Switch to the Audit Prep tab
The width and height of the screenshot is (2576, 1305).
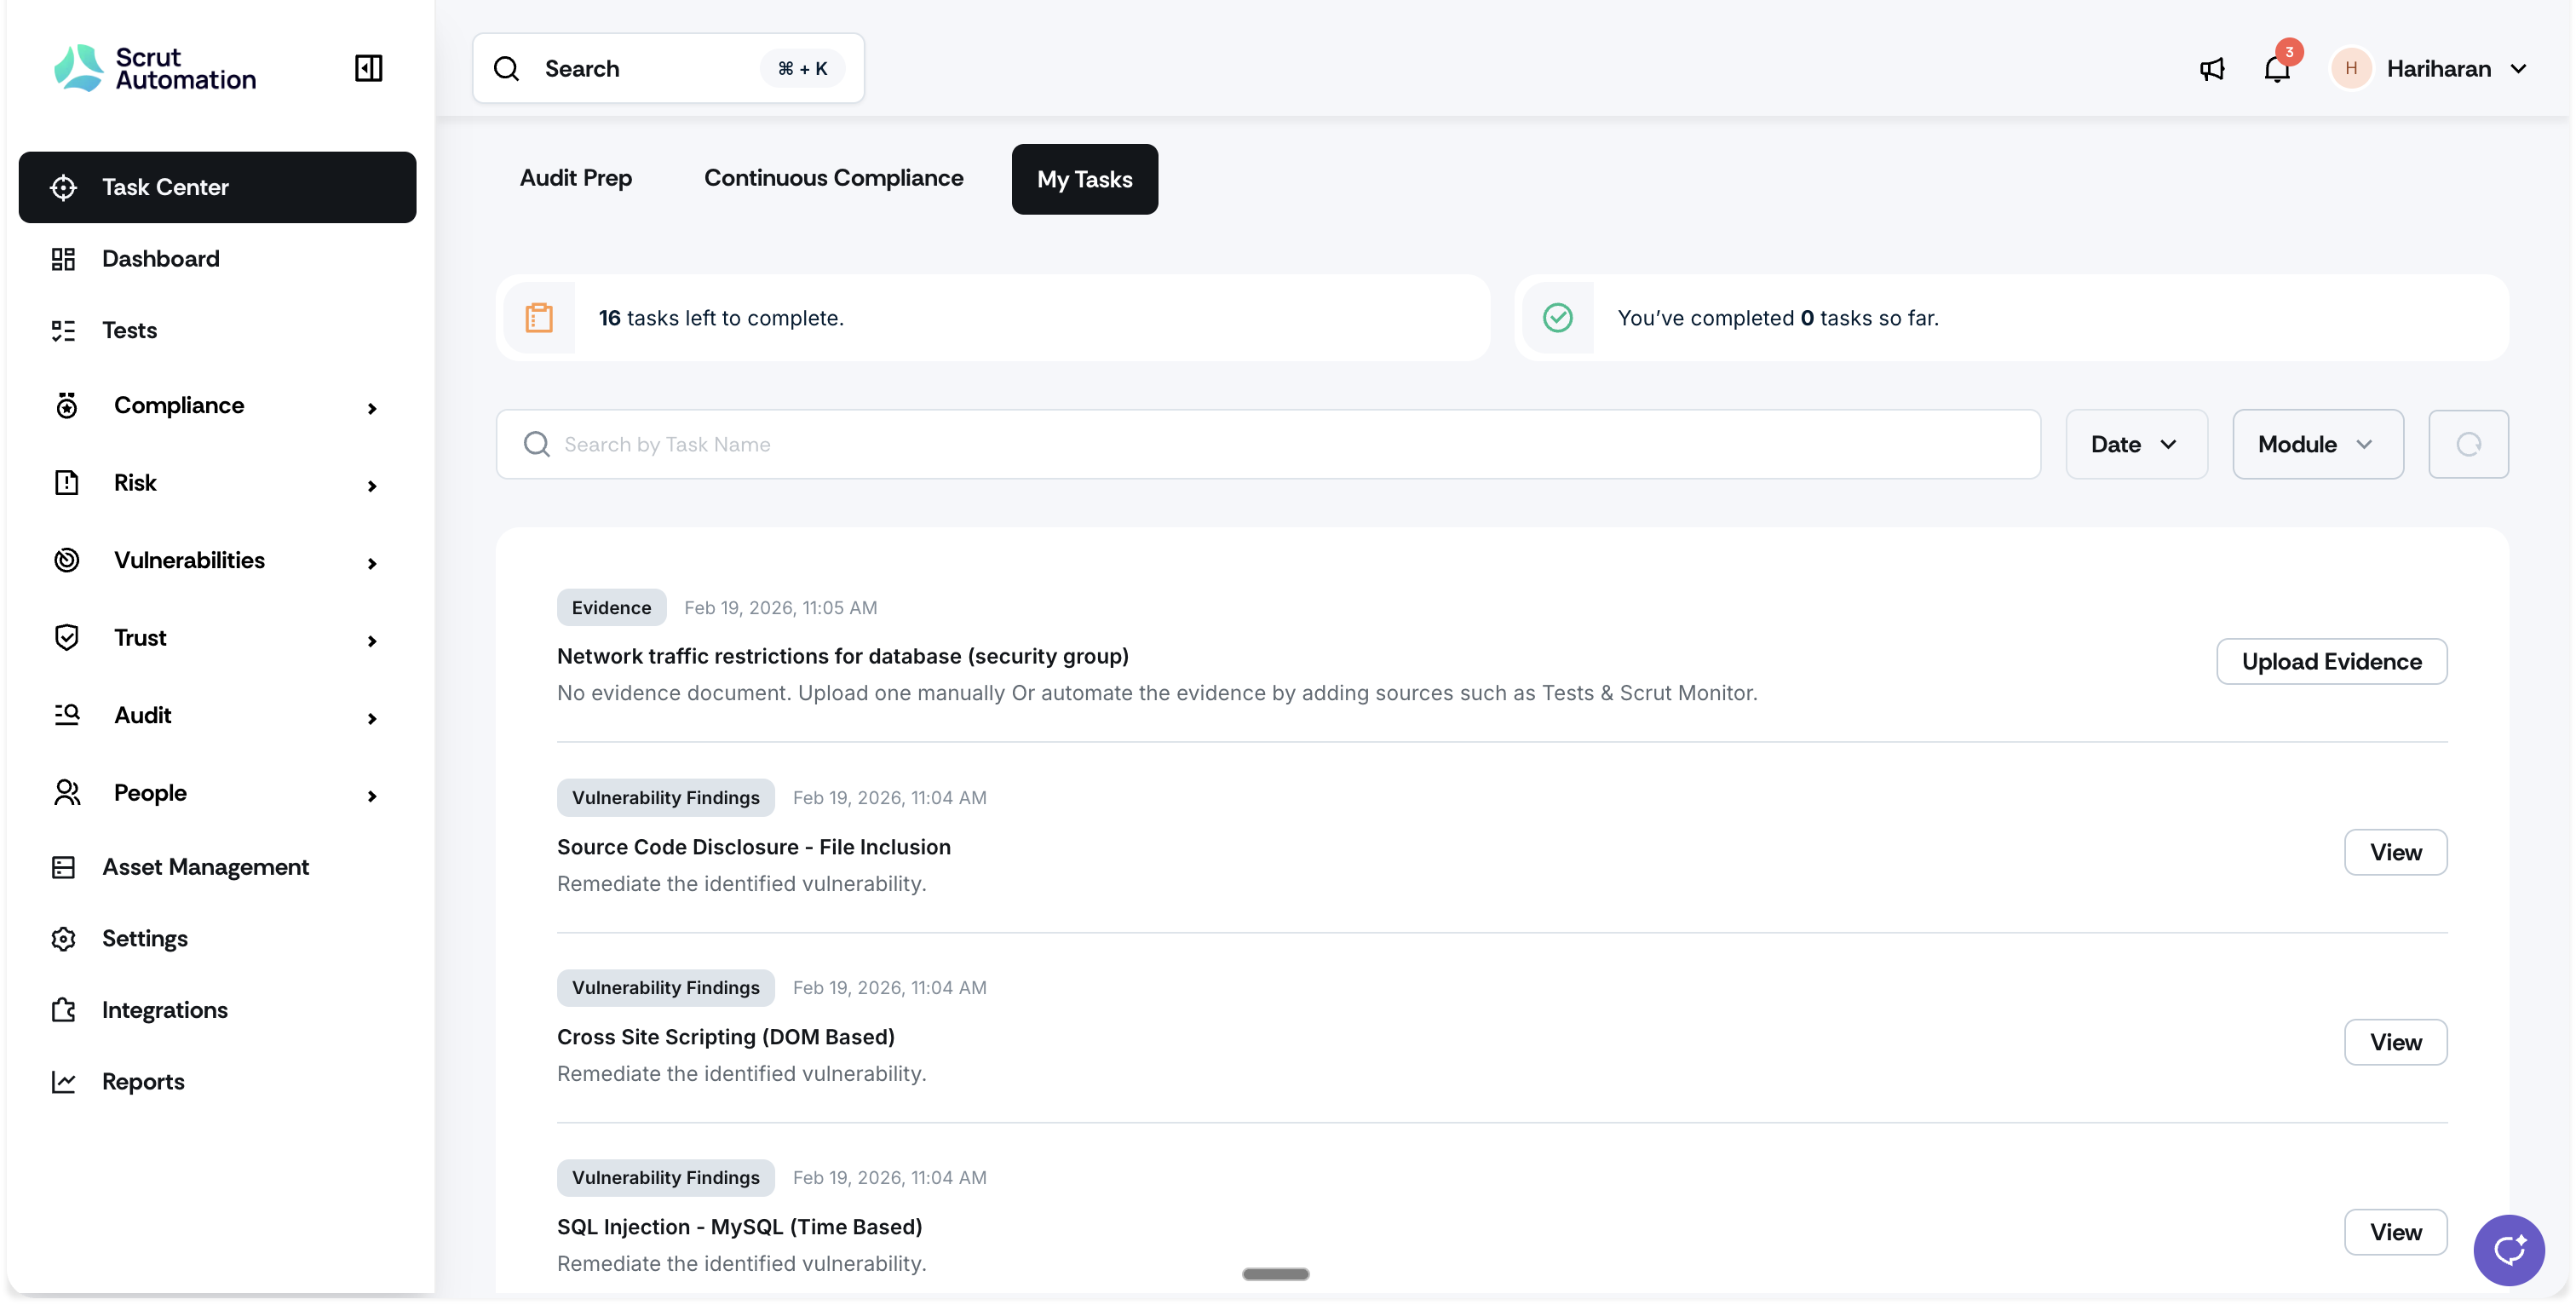coord(575,178)
